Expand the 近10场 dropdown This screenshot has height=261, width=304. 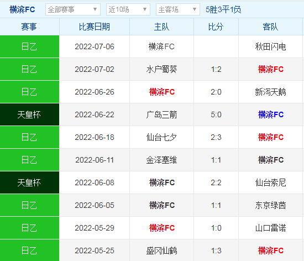[x=128, y=9]
